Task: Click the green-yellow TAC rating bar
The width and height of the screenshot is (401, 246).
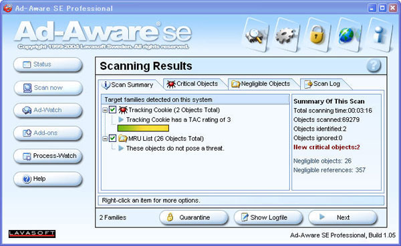Action: [x=143, y=128]
